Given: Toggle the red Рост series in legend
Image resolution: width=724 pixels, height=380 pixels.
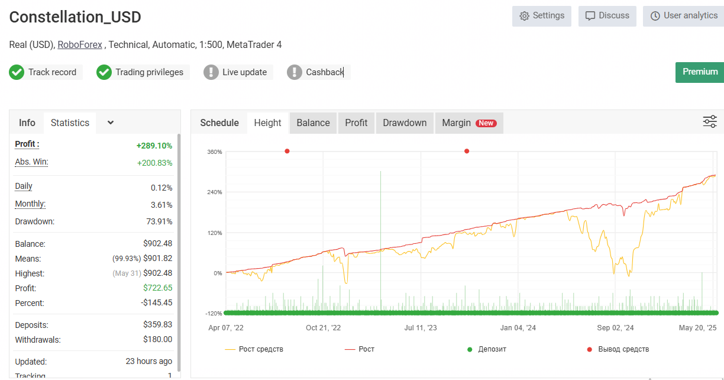Looking at the screenshot, I should click(360, 349).
